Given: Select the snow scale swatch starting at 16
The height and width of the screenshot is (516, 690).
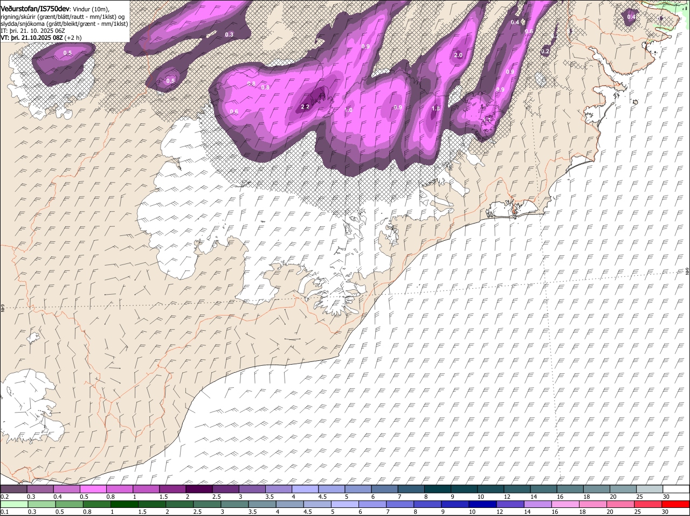Looking at the screenshot, I should click(570, 489).
